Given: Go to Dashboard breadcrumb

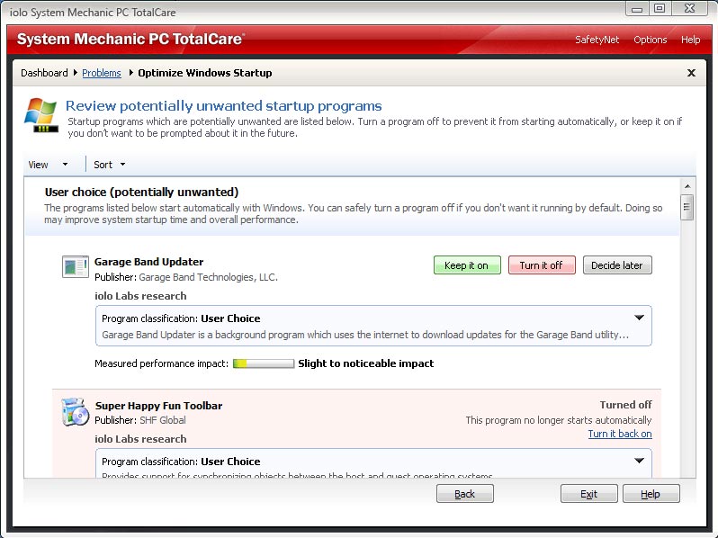Looking at the screenshot, I should (44, 73).
